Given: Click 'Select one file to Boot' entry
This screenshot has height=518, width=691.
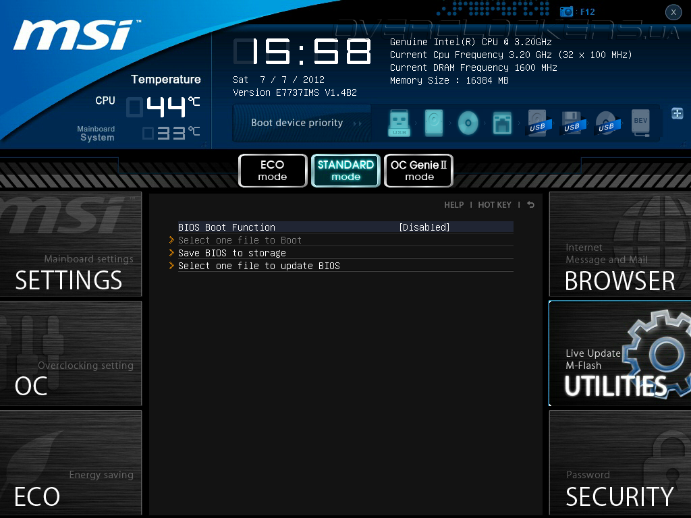Looking at the screenshot, I should (240, 240).
